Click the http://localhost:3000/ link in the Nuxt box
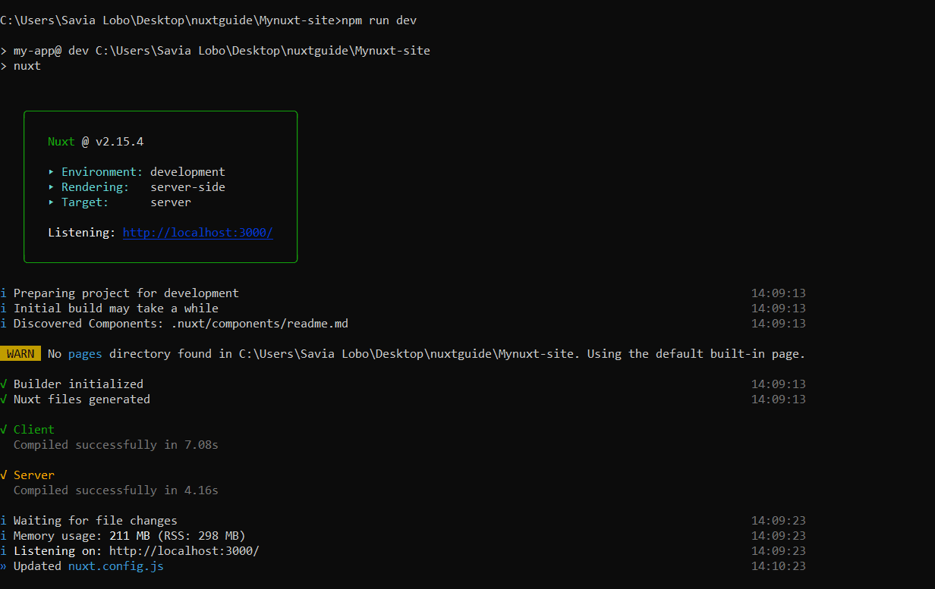Screen dimensions: 935x589 197,233
